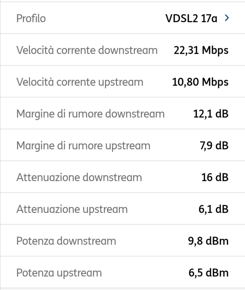Image resolution: width=245 pixels, height=290 pixels.
Task: Tap the Margine di rumore upstream label
Action: 83,146
